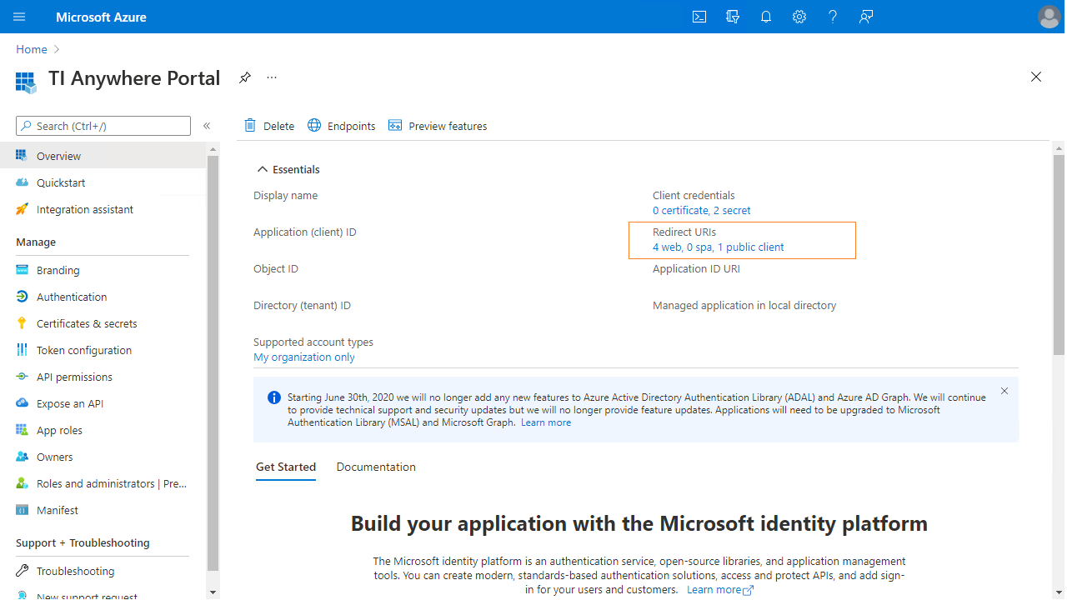This screenshot has height=600, width=1067.
Task: Click the Delete trash icon
Action: point(250,125)
